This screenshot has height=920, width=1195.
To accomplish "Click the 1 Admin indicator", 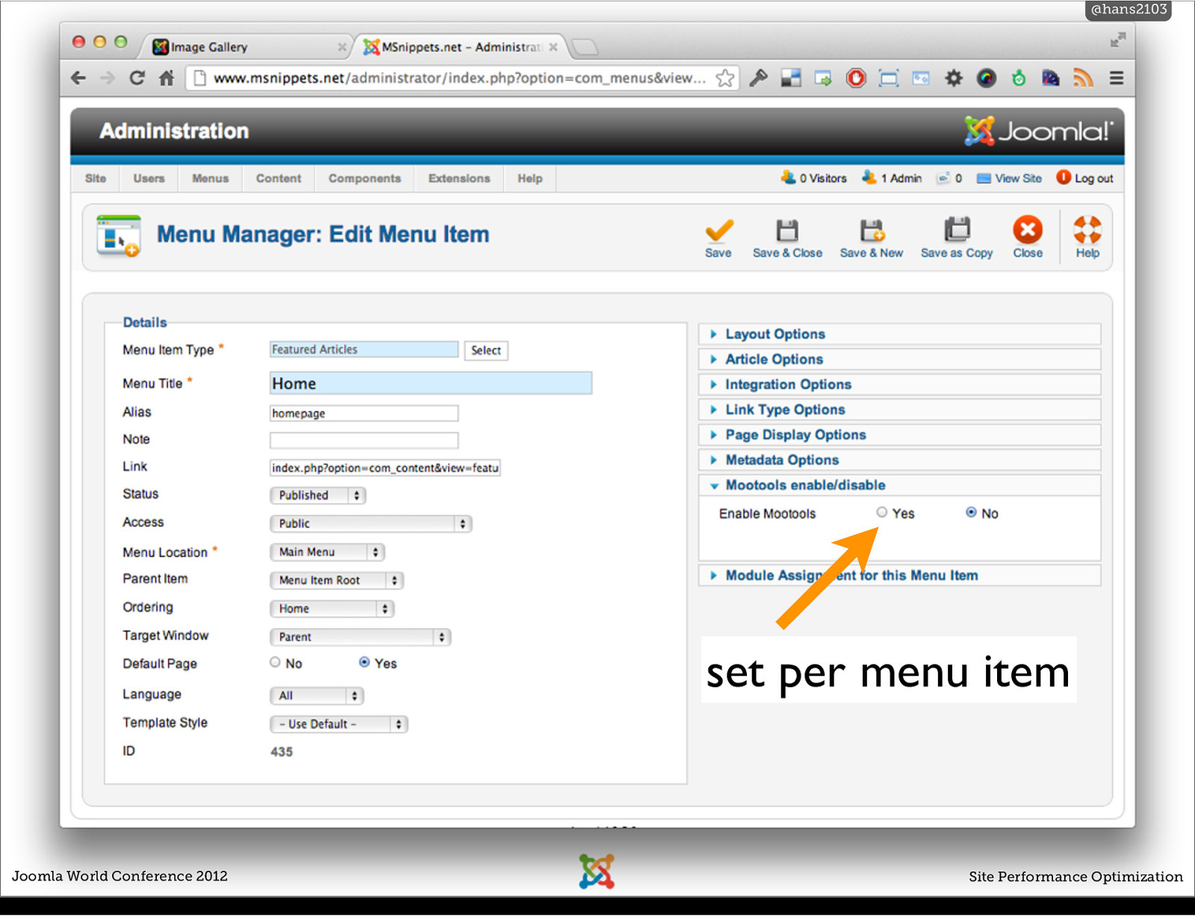I will coord(892,178).
